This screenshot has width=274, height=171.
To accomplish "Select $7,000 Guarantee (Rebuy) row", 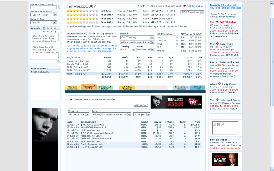I will click(x=134, y=133).
